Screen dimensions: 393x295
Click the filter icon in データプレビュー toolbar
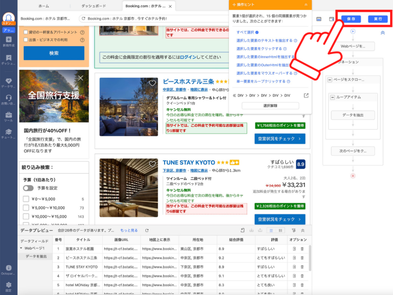pyautogui.click(x=294, y=231)
